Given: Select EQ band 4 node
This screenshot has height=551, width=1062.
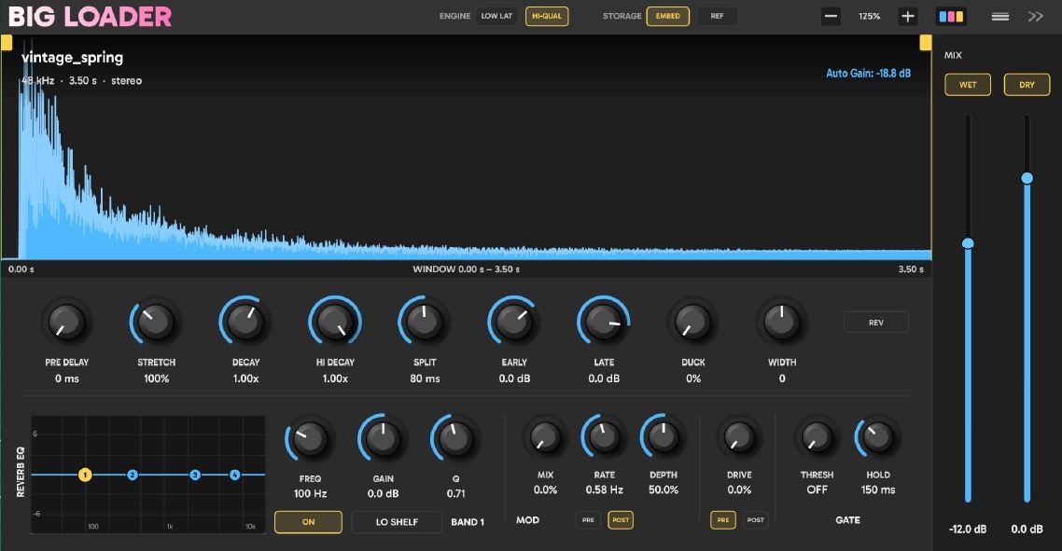Looking at the screenshot, I should pos(235,475).
